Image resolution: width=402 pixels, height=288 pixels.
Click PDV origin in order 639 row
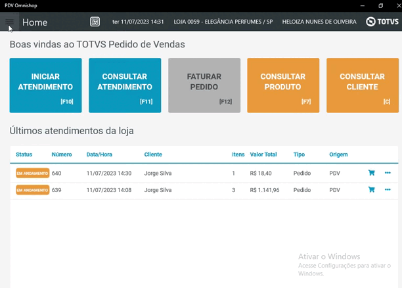click(334, 190)
